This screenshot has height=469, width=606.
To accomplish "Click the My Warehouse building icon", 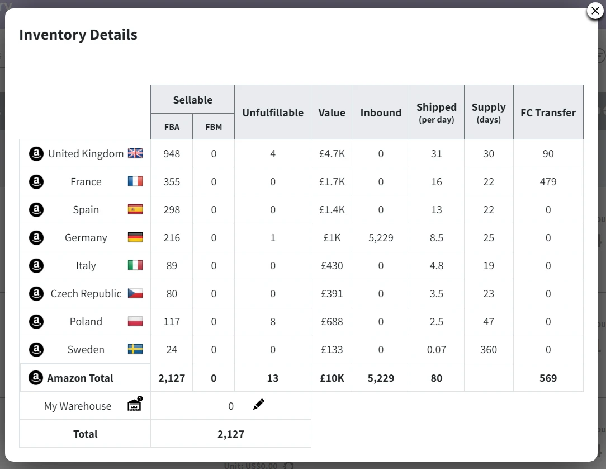I will pos(135,404).
